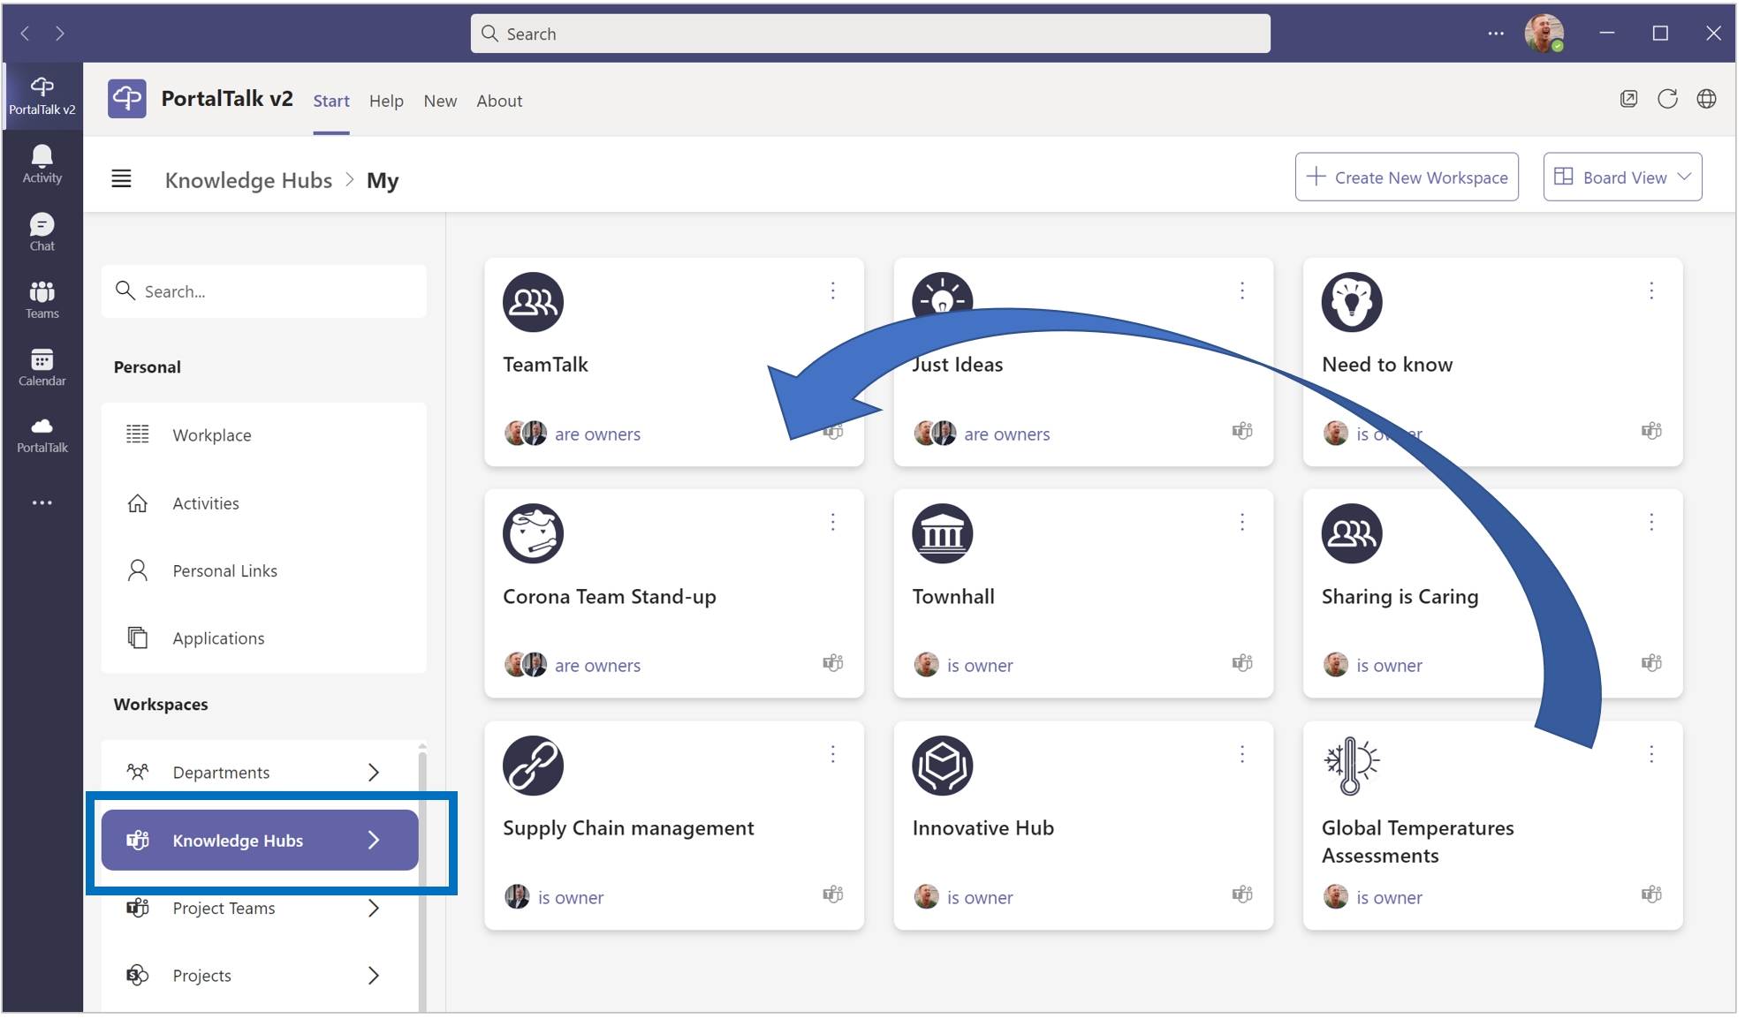Screen dimensions: 1745x1019
Task: Click the Teams icon on Just Ideas card
Action: click(1241, 431)
